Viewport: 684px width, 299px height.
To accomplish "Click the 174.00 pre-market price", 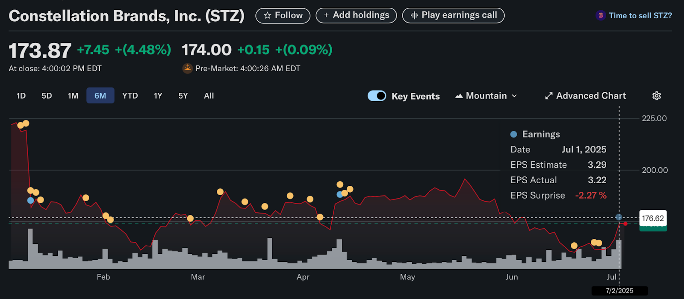I will (x=206, y=50).
